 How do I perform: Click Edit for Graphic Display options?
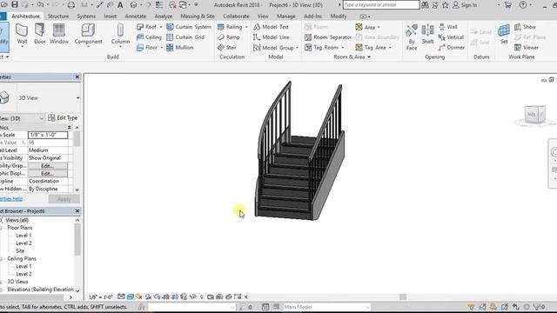pyautogui.click(x=48, y=174)
